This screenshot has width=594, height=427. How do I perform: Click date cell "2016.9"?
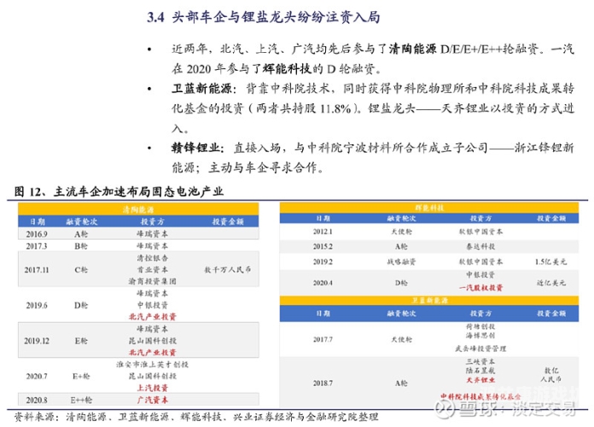point(37,234)
